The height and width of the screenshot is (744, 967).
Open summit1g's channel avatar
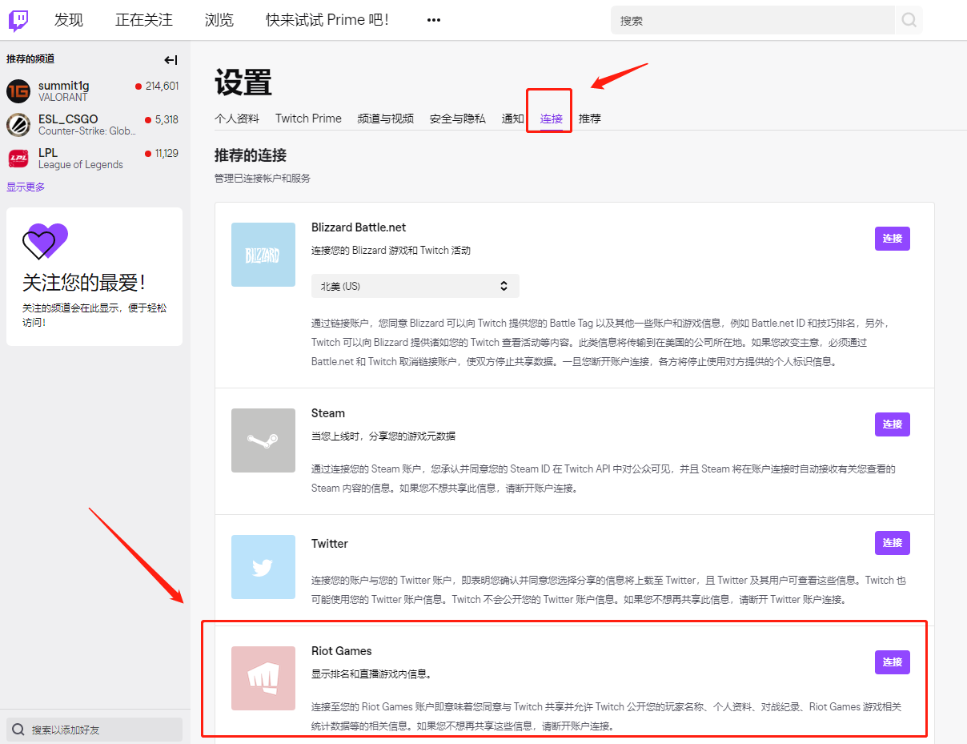pos(18,90)
